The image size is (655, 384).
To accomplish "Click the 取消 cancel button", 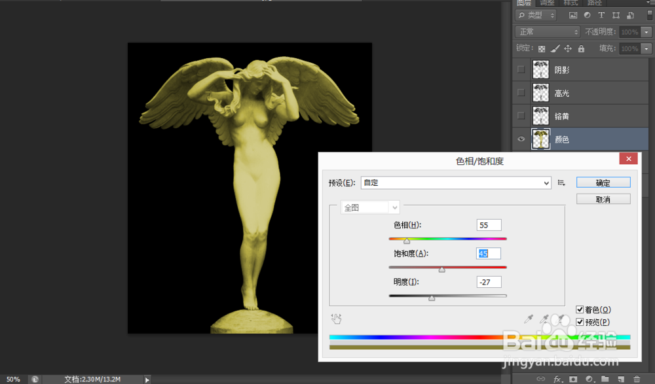I will tap(603, 199).
